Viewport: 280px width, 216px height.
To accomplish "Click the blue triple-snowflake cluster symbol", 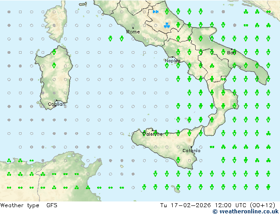I will (x=167, y=25).
